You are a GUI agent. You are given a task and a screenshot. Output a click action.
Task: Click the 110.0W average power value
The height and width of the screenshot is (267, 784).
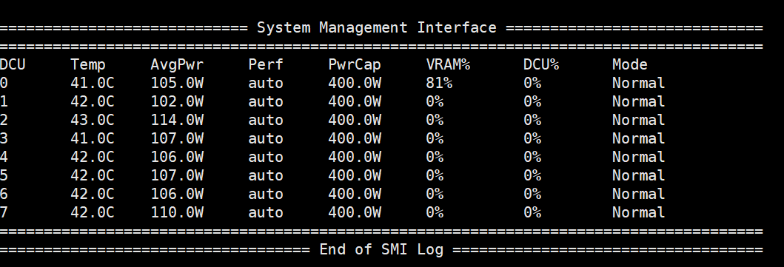177,212
